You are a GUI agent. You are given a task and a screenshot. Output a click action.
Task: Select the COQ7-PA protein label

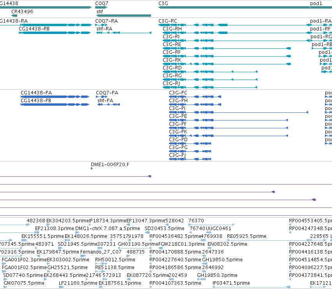tap(107, 92)
